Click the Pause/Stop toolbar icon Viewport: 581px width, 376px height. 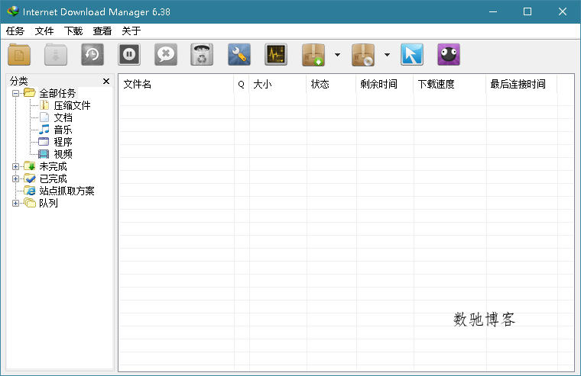coord(129,55)
